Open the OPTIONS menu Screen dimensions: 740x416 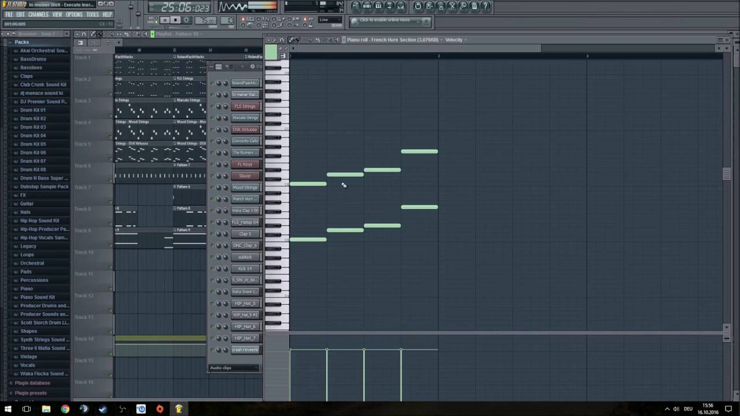tap(74, 14)
